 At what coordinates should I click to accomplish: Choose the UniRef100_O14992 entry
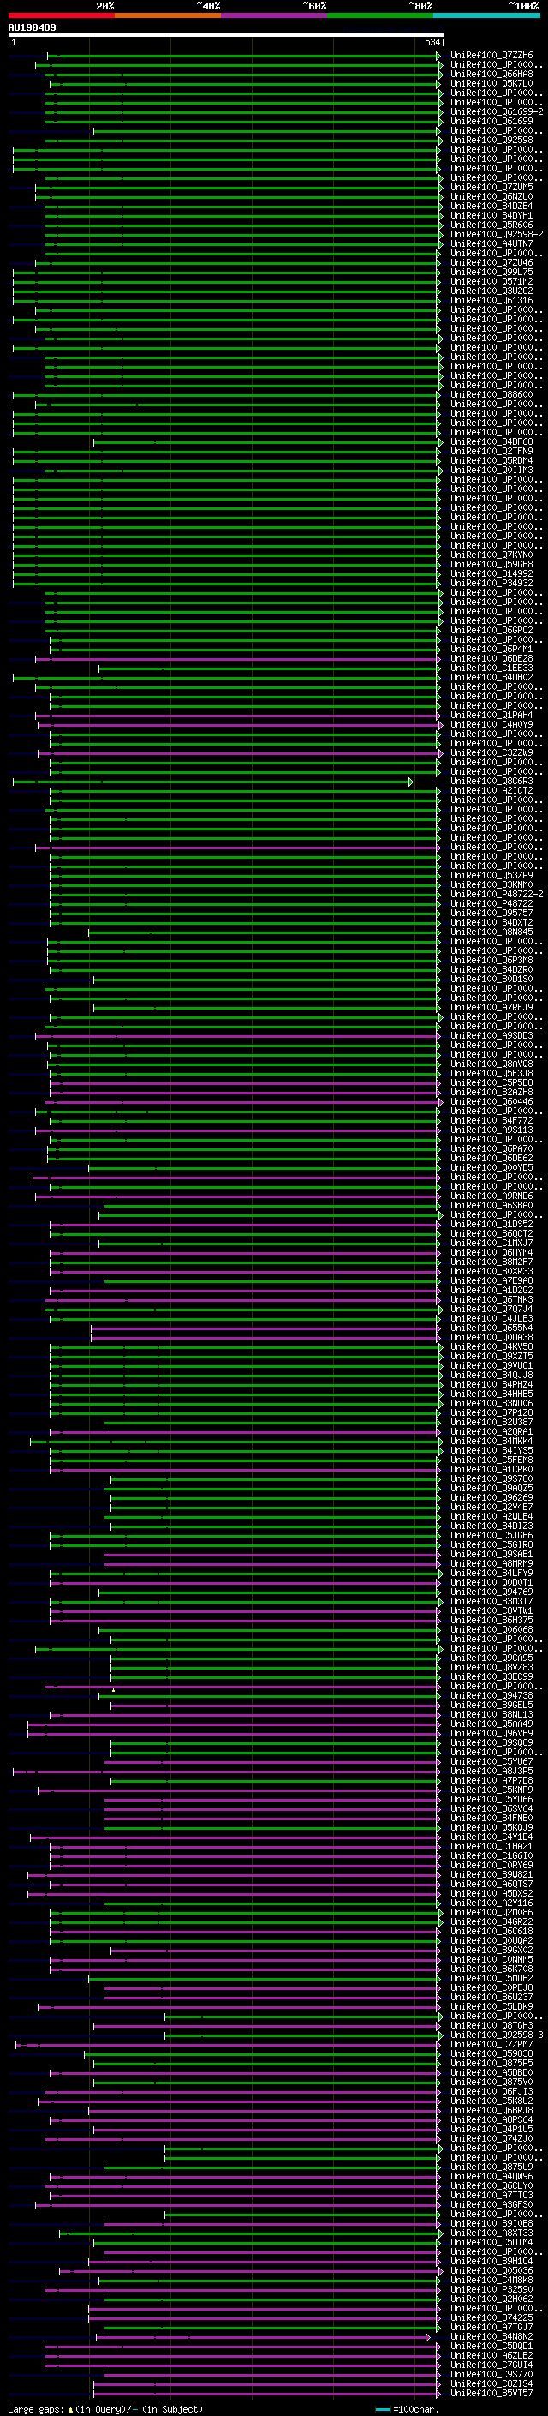tap(491, 574)
